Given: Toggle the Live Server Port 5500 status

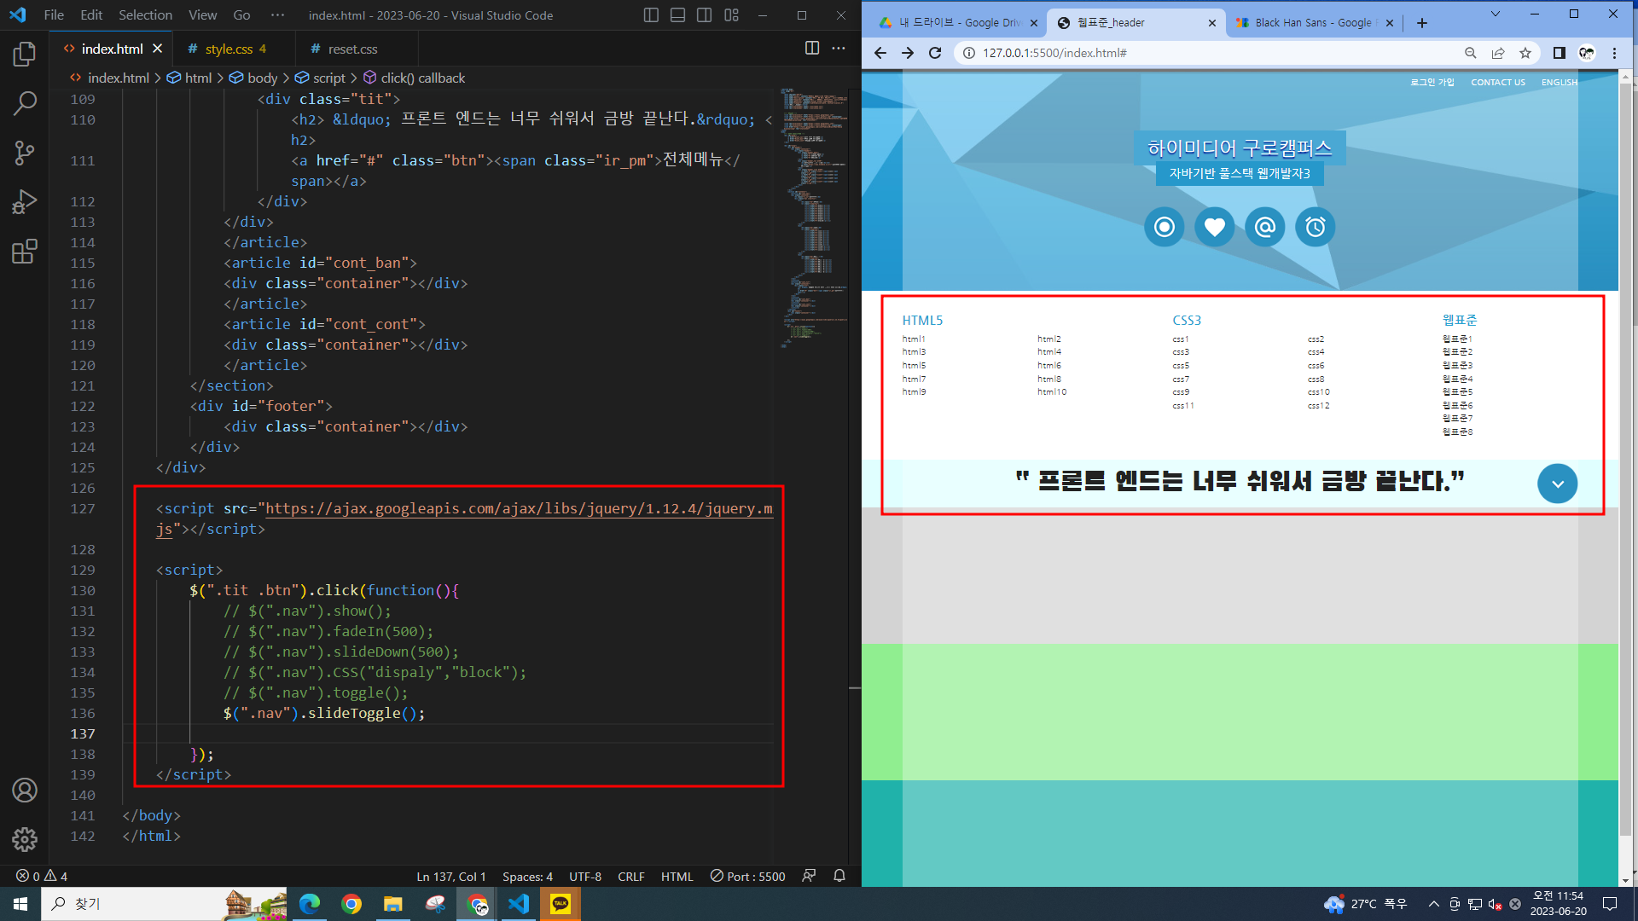Looking at the screenshot, I should click(748, 876).
